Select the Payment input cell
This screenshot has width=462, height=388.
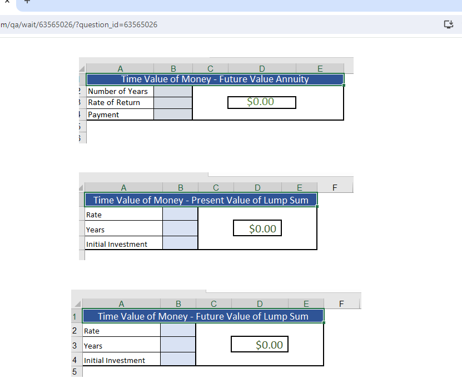coord(173,114)
